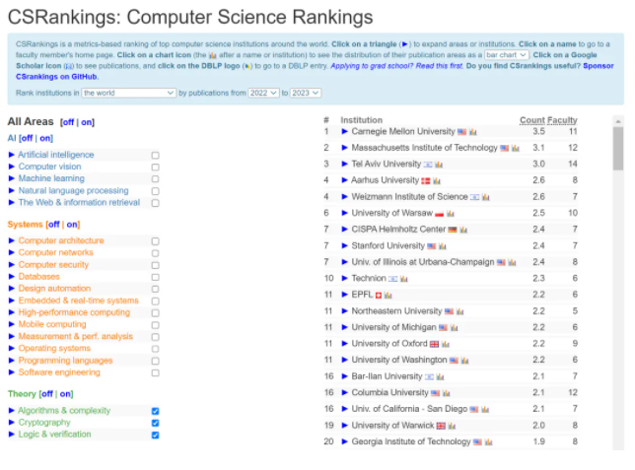
Task: Open Columbia University's chart icon
Action: coord(447,393)
